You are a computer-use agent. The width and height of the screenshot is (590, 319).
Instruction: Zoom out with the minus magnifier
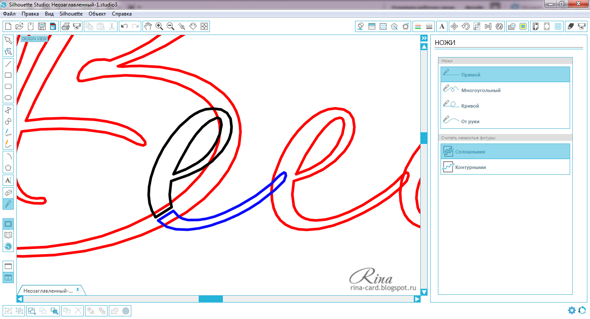click(171, 26)
